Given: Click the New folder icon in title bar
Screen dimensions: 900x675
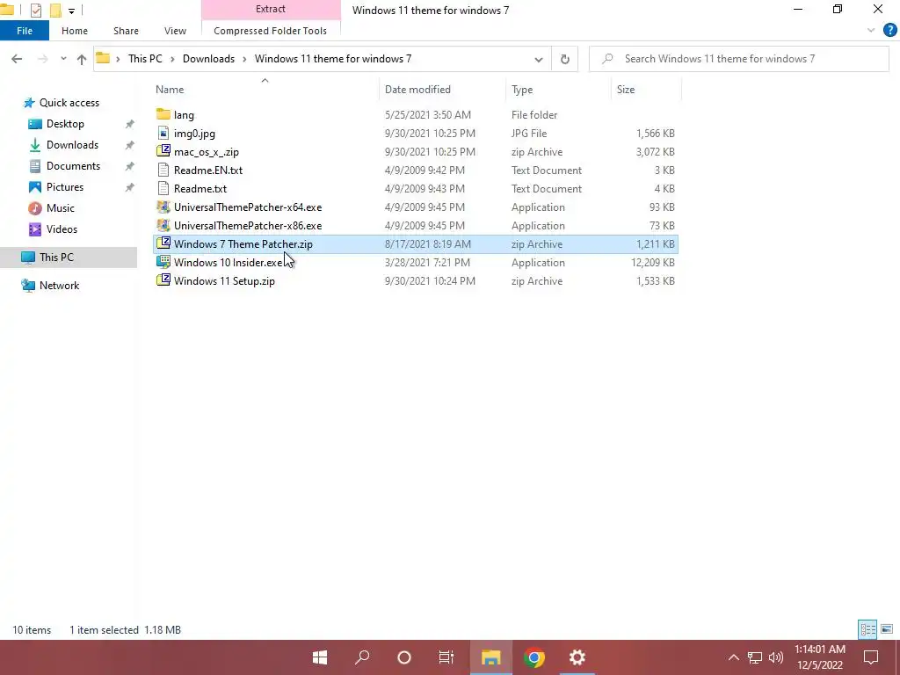Looking at the screenshot, I should coord(55,10).
